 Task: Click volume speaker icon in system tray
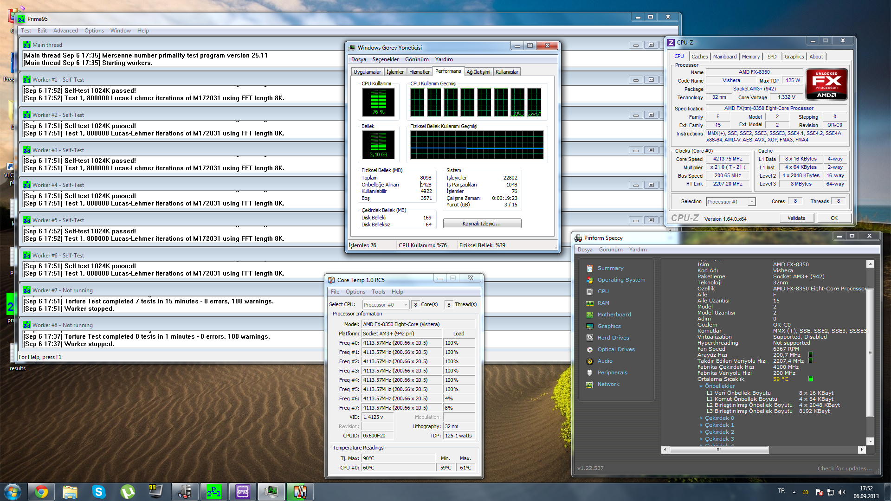coord(842,492)
